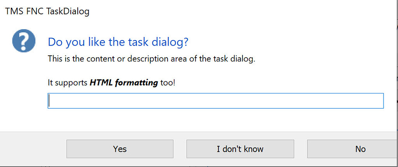Viewport: 398px width, 167px height.
Task: Choose the I don't know button
Action: (x=240, y=149)
